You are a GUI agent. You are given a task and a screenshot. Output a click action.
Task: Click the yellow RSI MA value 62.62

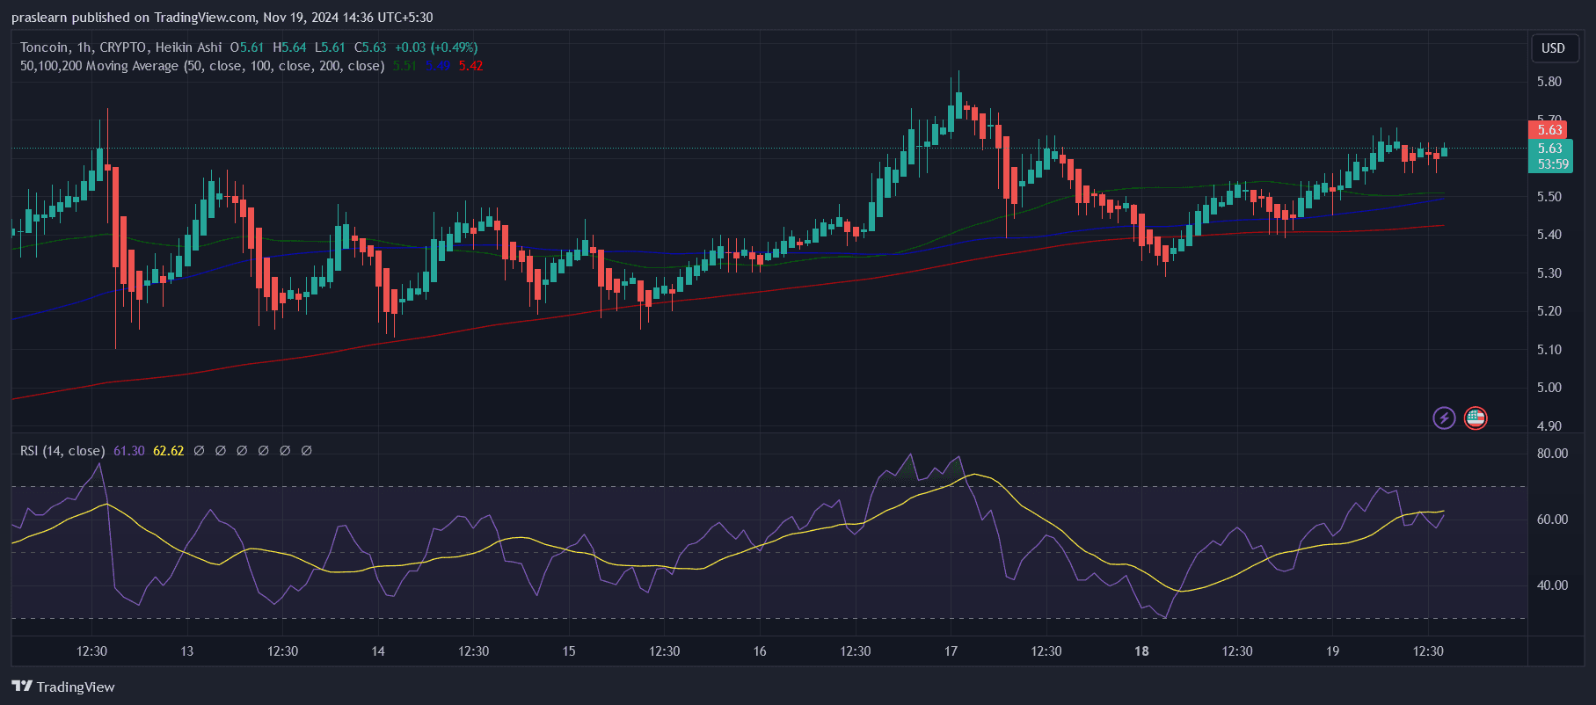(x=169, y=451)
